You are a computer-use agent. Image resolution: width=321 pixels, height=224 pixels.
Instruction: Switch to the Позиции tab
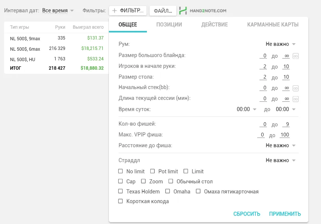click(x=169, y=25)
